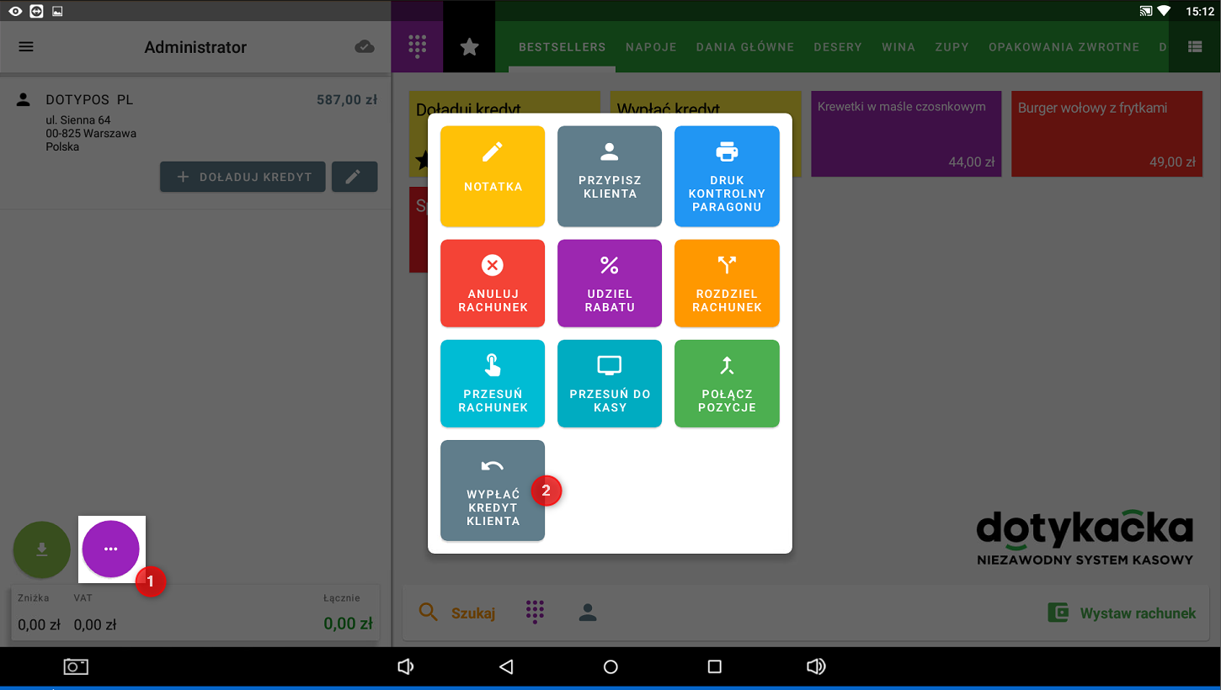Image resolution: width=1221 pixels, height=690 pixels.
Task: Click the Szukaj search field
Action: coord(458,613)
